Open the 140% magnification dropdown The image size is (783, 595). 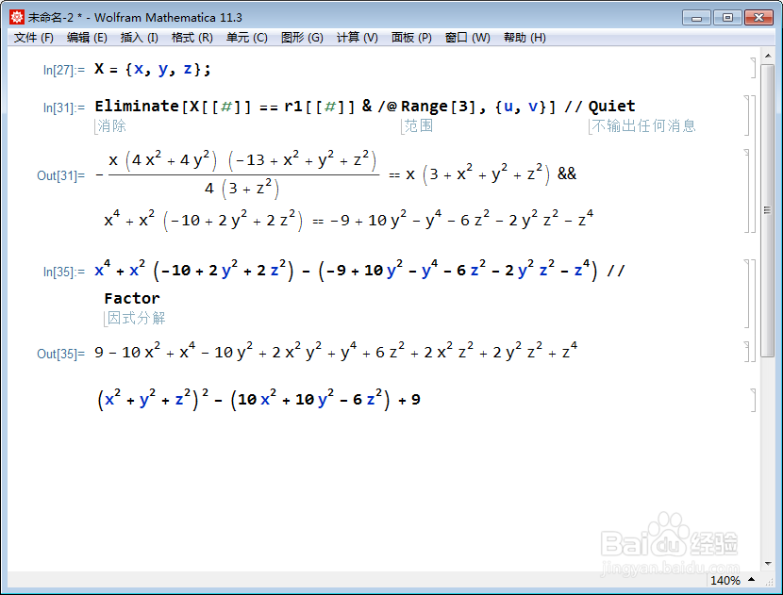tap(732, 580)
